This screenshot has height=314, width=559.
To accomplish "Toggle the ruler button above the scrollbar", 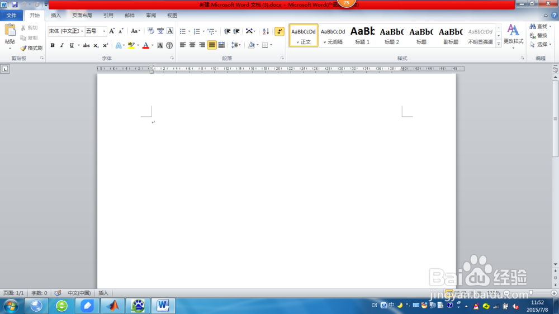I will (556, 69).
